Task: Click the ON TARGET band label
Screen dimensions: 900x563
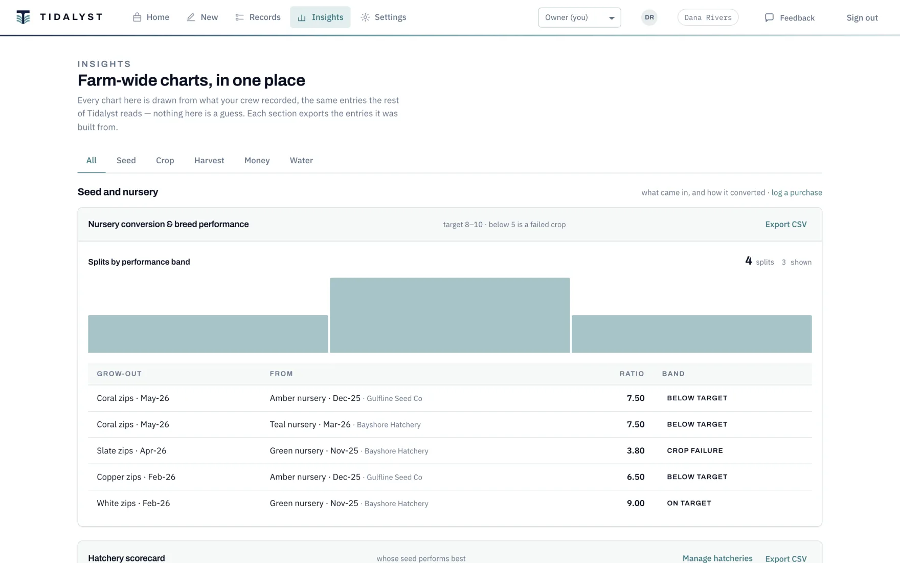Action: pyautogui.click(x=689, y=504)
